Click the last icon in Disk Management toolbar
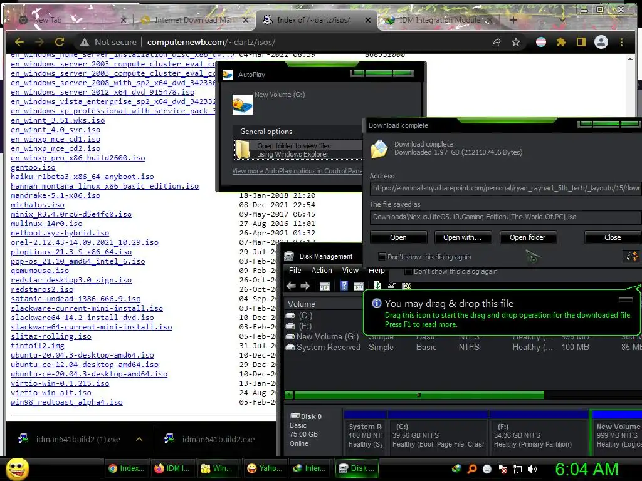 coord(406,286)
